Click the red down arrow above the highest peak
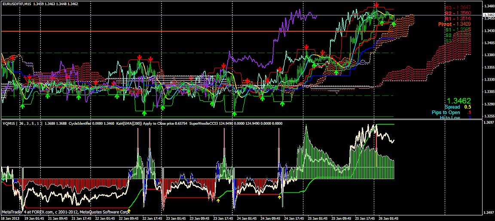The height and width of the screenshot is (221, 495). point(376,5)
